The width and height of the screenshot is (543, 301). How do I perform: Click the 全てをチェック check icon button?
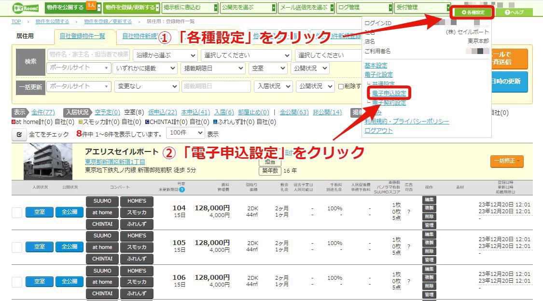(x=19, y=134)
